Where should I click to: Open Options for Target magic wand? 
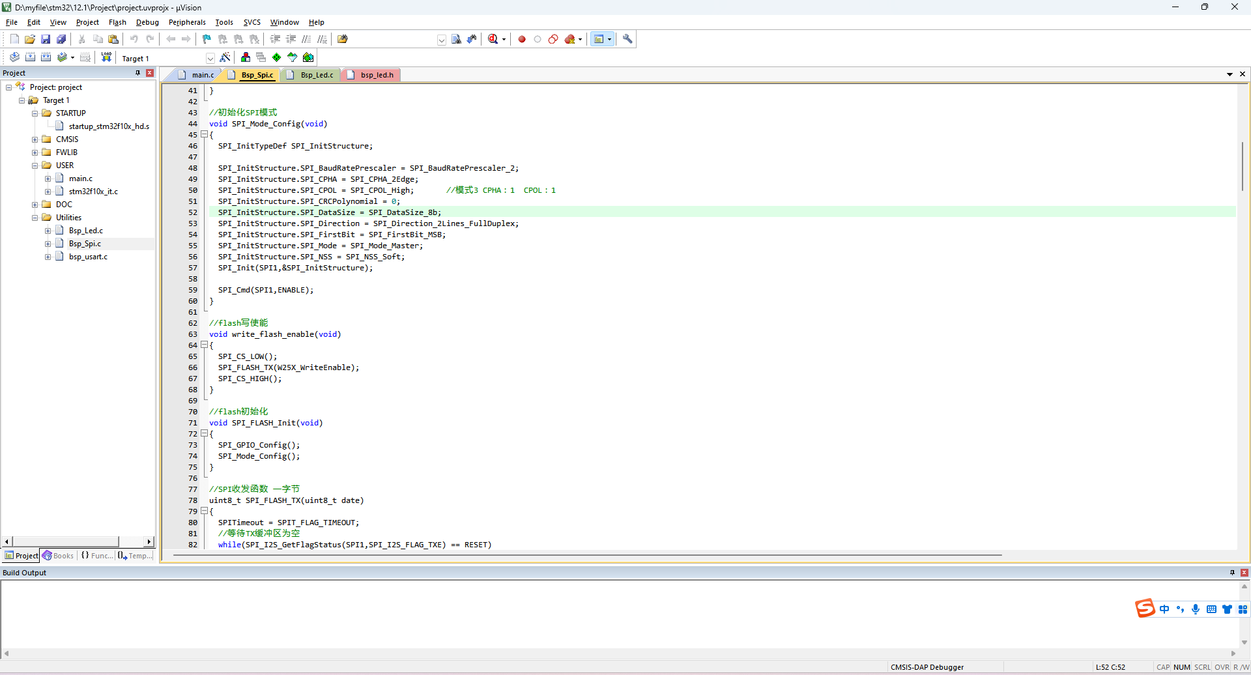click(x=225, y=57)
